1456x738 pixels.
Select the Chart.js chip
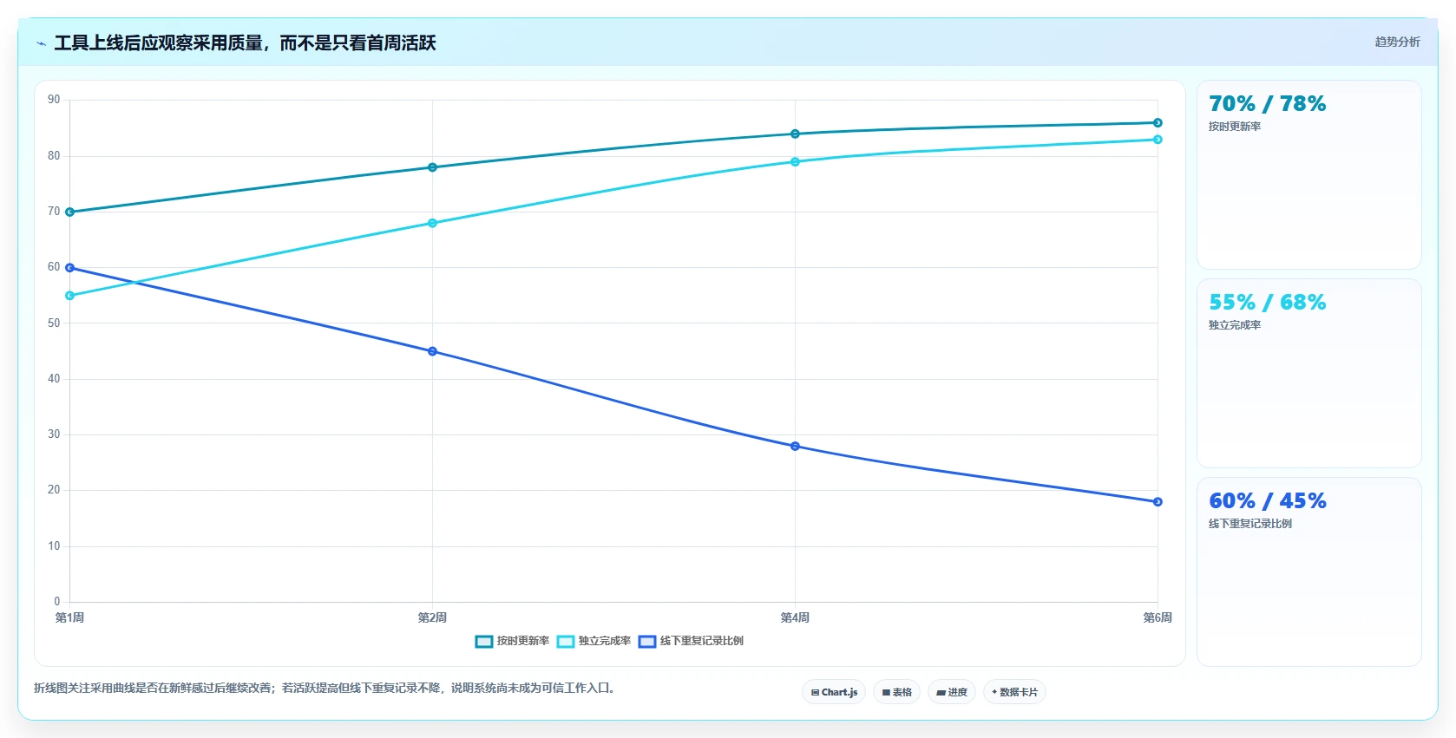coord(834,692)
